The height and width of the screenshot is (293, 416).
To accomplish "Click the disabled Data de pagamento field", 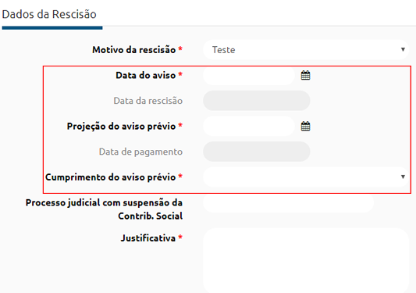I will click(x=257, y=152).
